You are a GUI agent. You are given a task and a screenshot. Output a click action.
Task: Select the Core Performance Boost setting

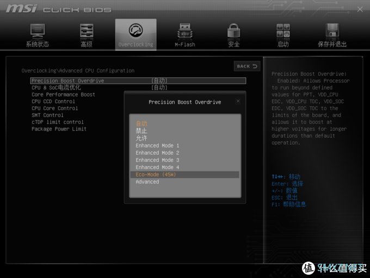pyautogui.click(x=63, y=94)
